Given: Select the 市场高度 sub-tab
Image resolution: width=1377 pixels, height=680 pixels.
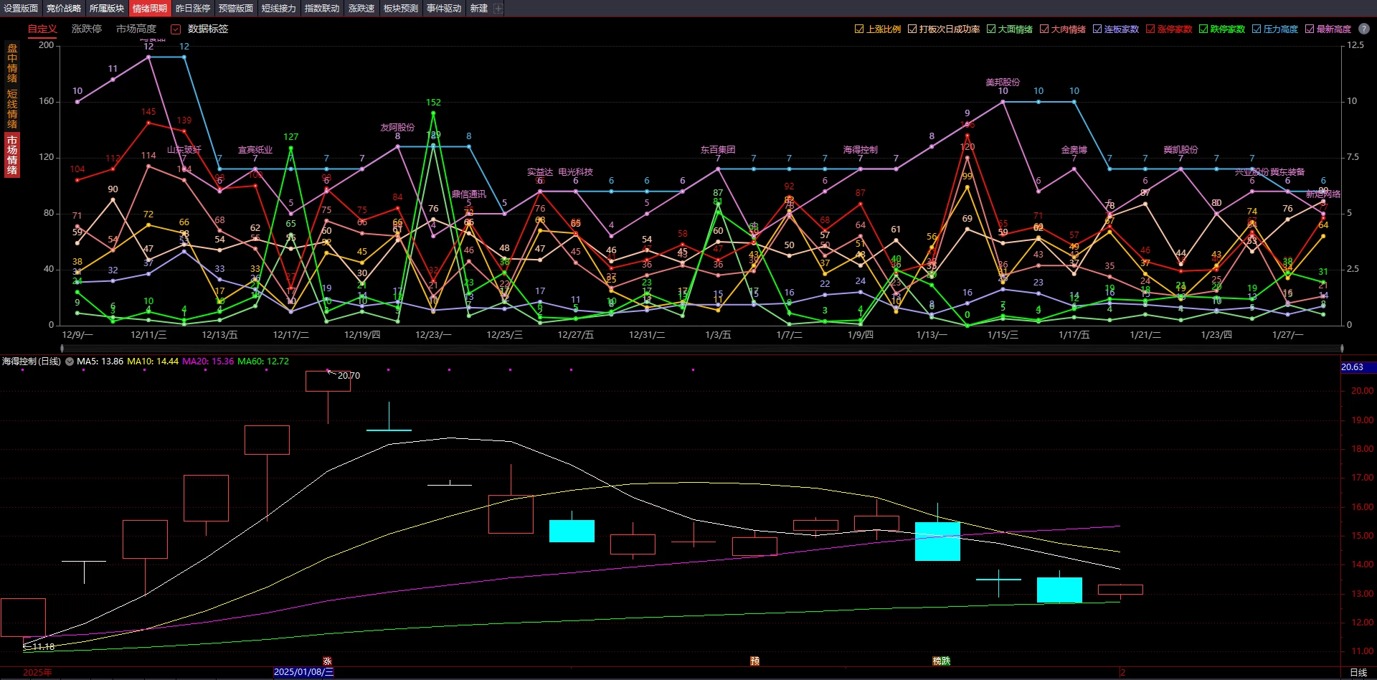Looking at the screenshot, I should 136,29.
